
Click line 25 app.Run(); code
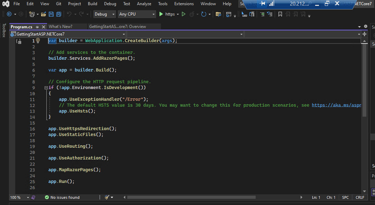coord(61,182)
